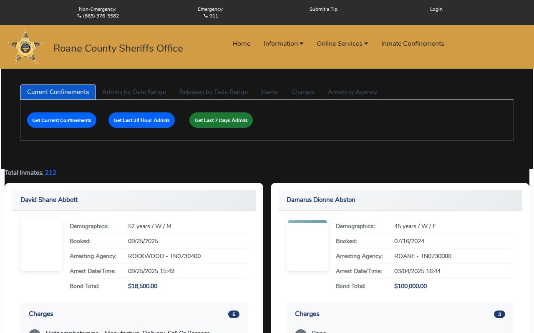The image size is (534, 333).
Task: Select the Current Confinements tab
Action: [x=58, y=92]
